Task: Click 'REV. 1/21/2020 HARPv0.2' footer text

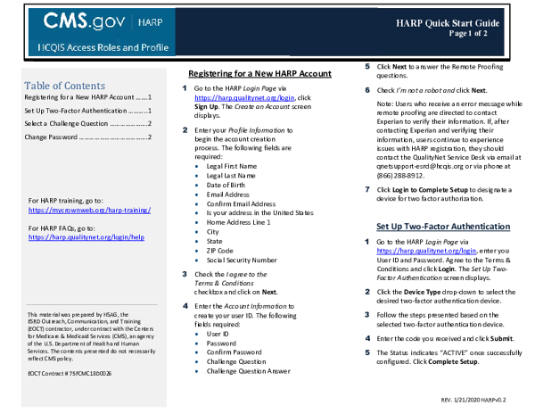Action: click(473, 400)
